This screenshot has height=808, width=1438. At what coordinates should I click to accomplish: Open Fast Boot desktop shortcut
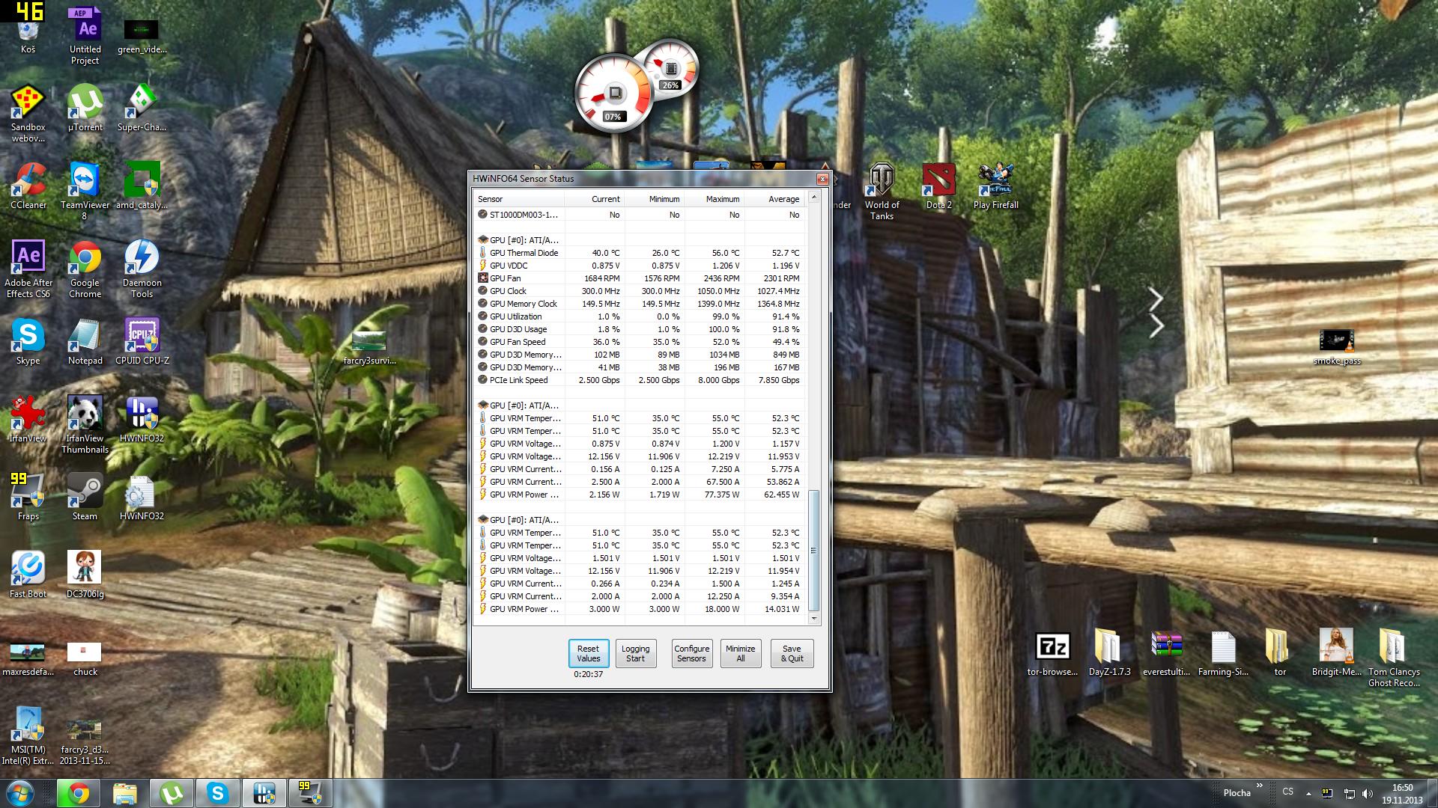[x=28, y=575]
